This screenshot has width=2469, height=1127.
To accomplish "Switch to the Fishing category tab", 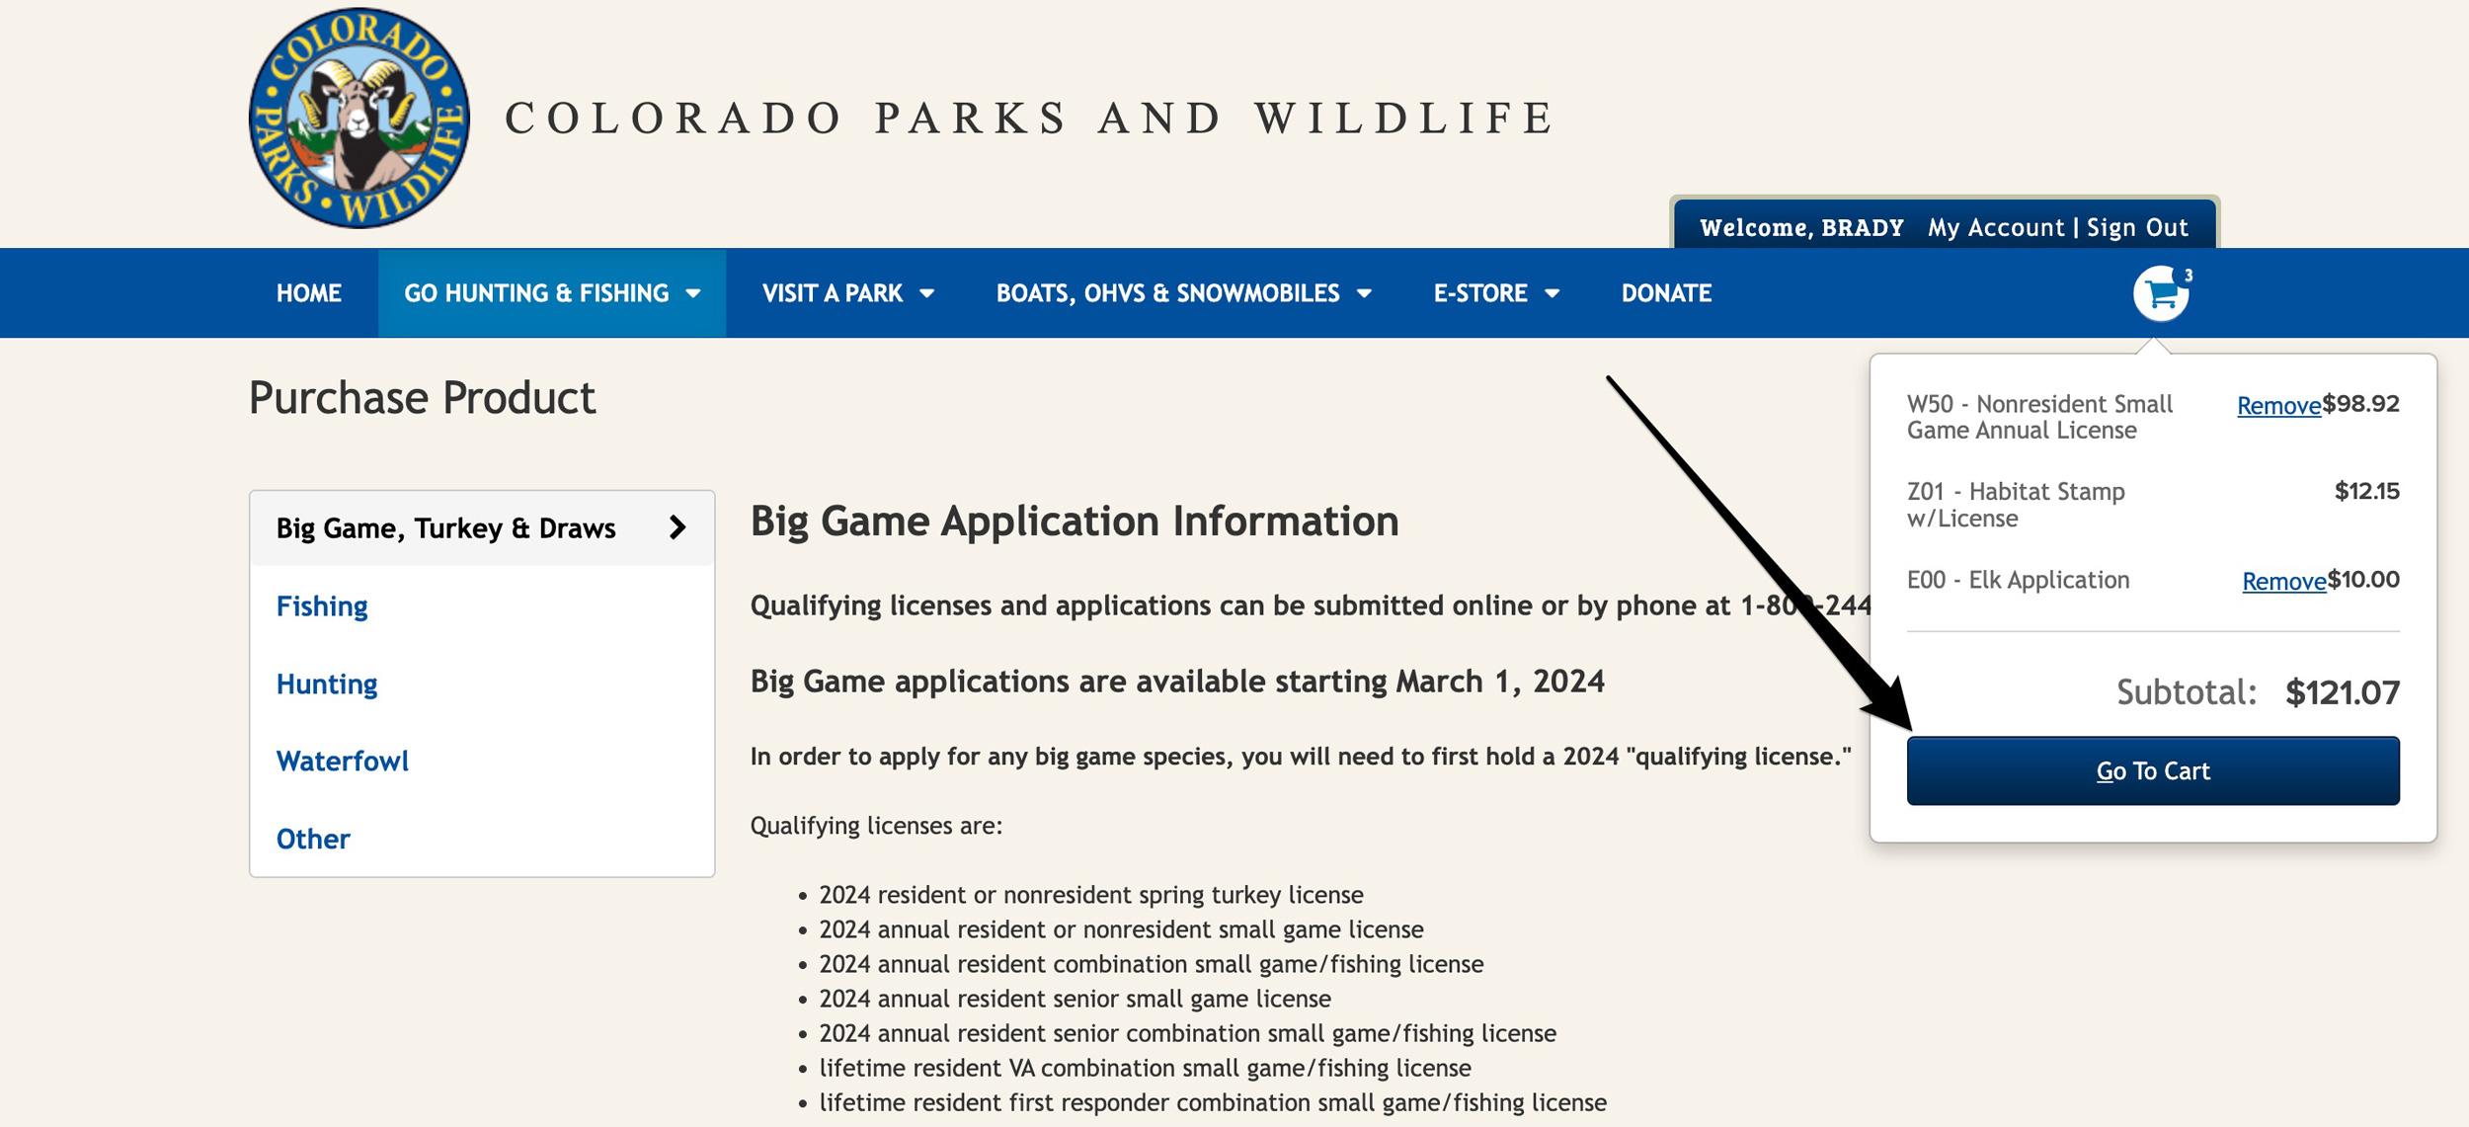I will click(323, 606).
